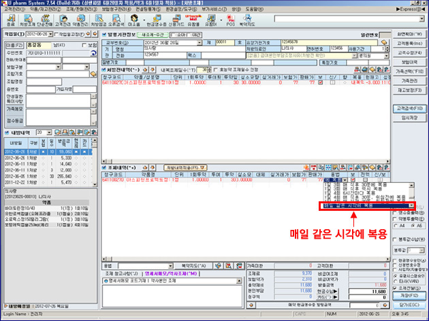The image size is (429, 321).
Task: Enable the 약봉투출력 checkbox
Action: coord(395,219)
